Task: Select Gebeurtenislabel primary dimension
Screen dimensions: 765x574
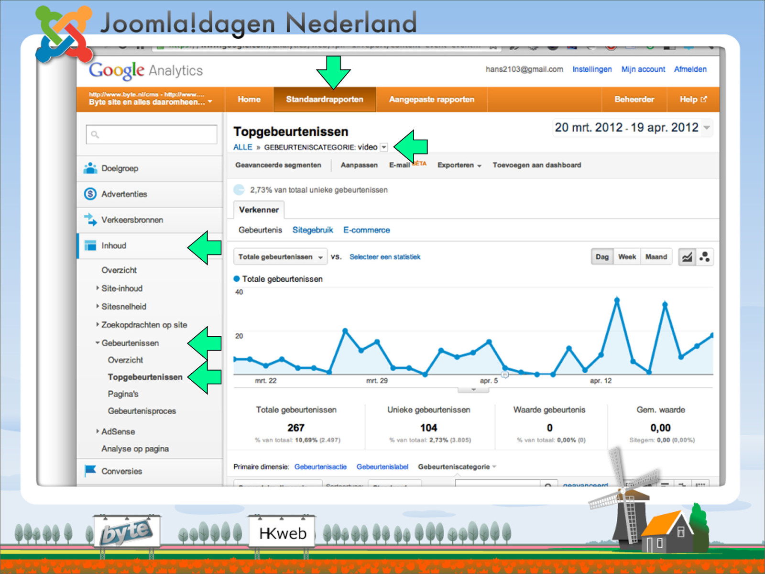Action: click(382, 467)
